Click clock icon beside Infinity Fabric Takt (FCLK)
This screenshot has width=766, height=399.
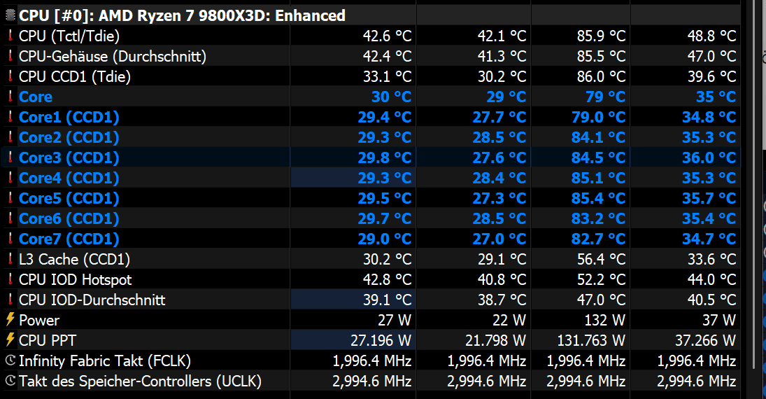10,361
